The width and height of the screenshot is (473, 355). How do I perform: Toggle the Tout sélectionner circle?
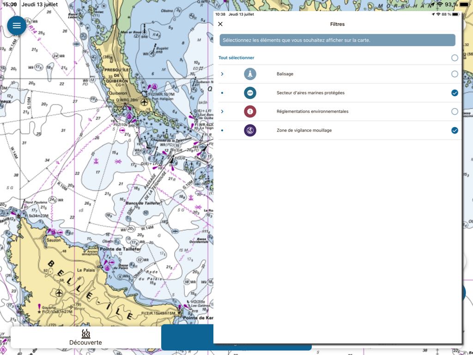tap(455, 58)
